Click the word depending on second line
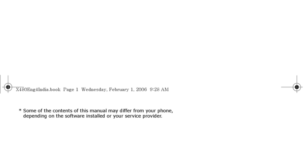This screenshot has height=157, width=304. point(35,116)
